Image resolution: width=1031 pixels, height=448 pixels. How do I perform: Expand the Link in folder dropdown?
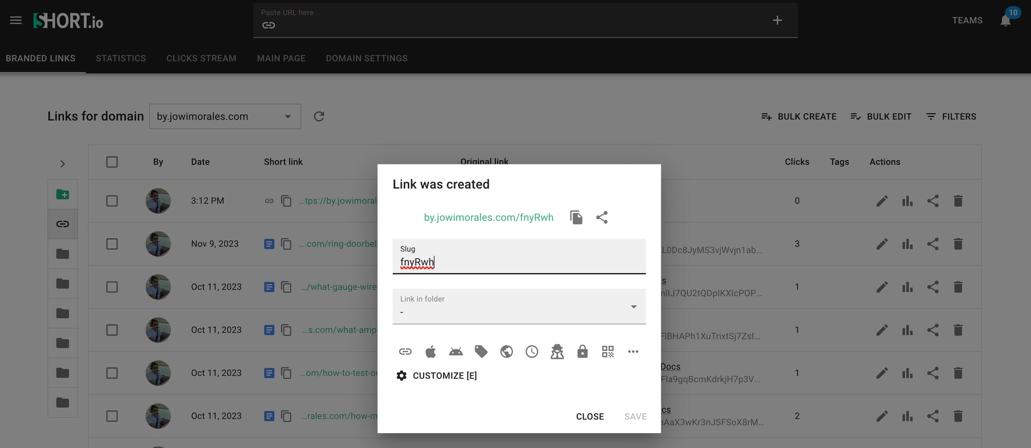tap(519, 307)
